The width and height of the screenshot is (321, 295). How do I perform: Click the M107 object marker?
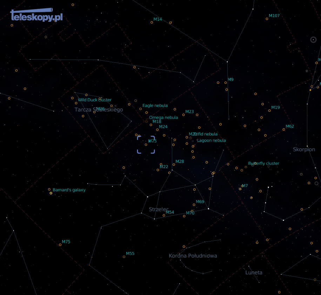pyautogui.click(x=267, y=19)
